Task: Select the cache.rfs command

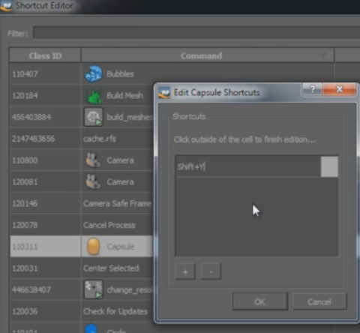Action: 100,139
